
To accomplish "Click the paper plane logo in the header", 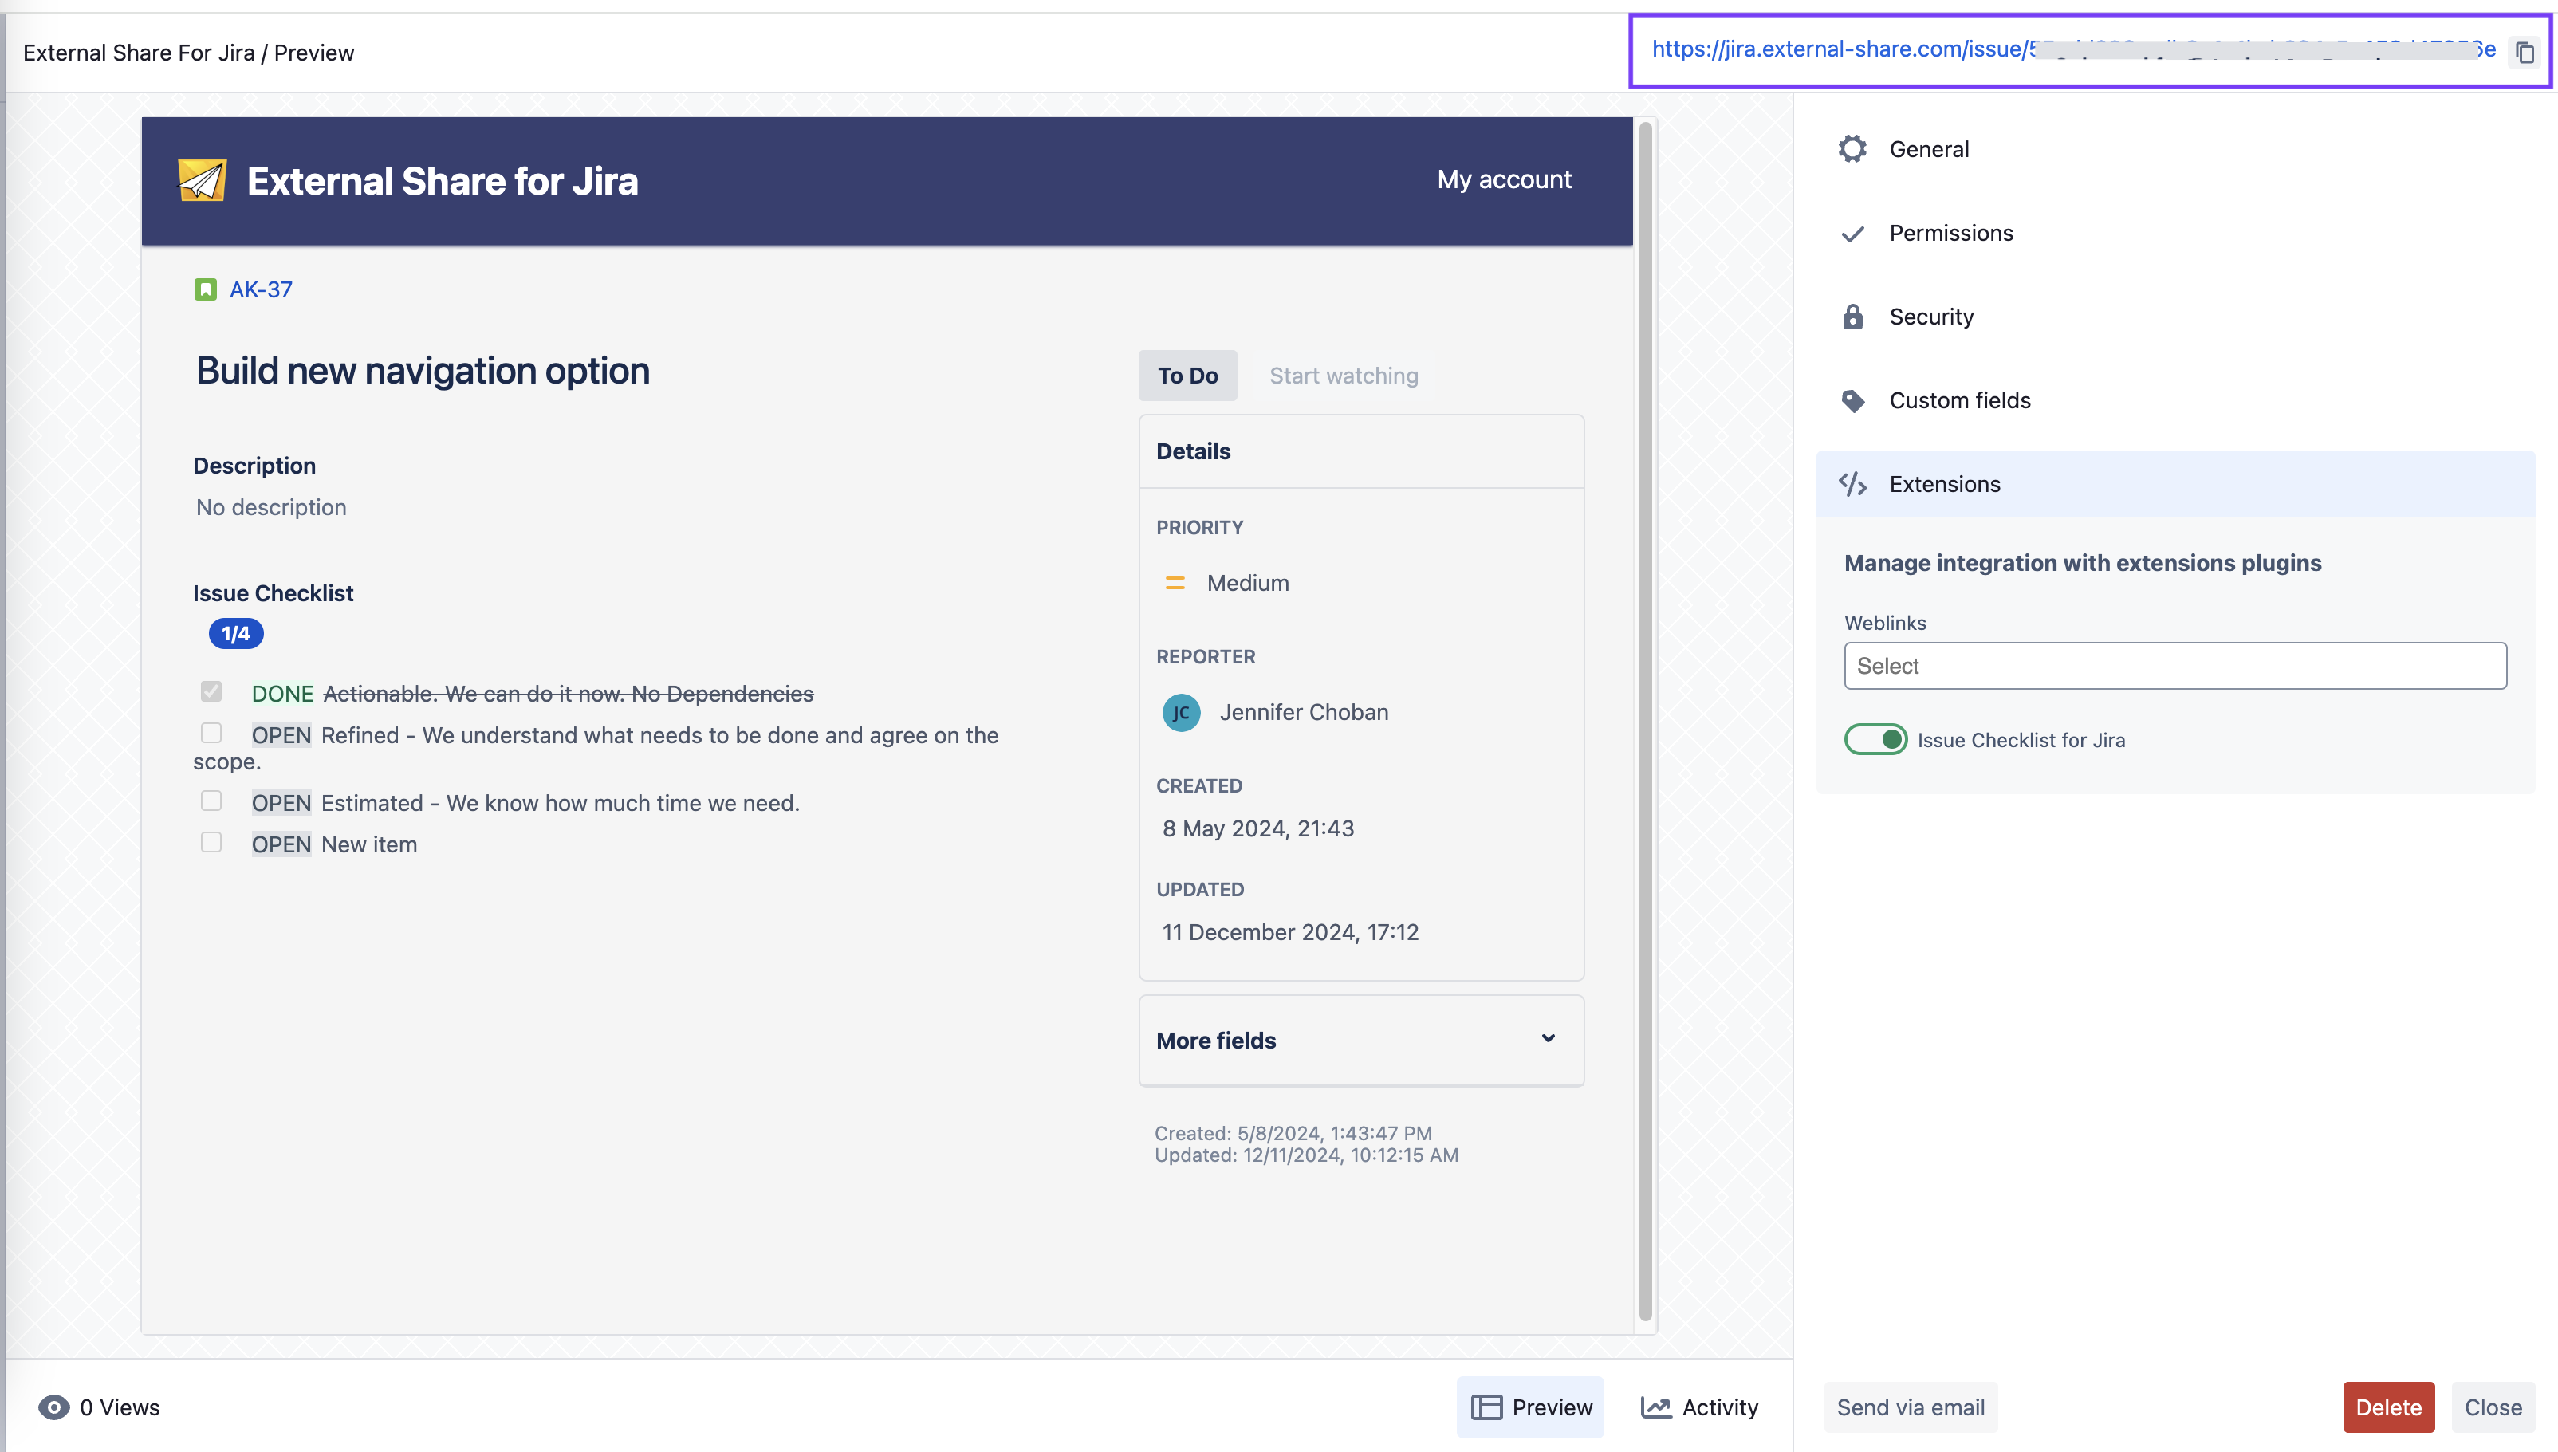I will click(203, 180).
